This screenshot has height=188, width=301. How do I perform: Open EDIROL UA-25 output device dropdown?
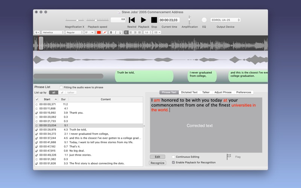click(x=225, y=20)
